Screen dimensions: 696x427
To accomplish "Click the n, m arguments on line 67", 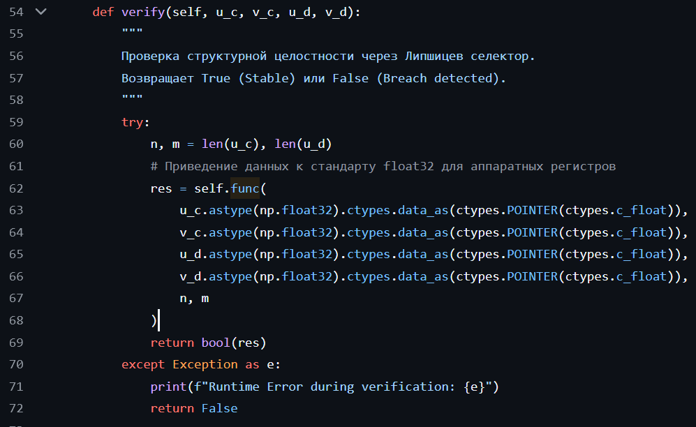I will [x=194, y=299].
